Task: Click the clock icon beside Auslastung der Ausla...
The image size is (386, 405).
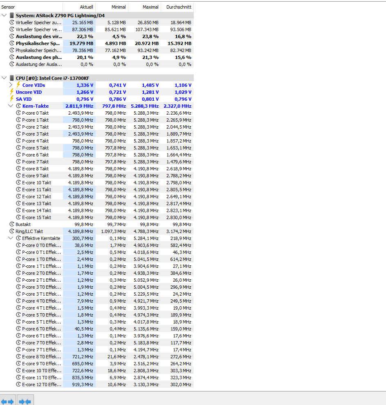Action: click(x=11, y=64)
